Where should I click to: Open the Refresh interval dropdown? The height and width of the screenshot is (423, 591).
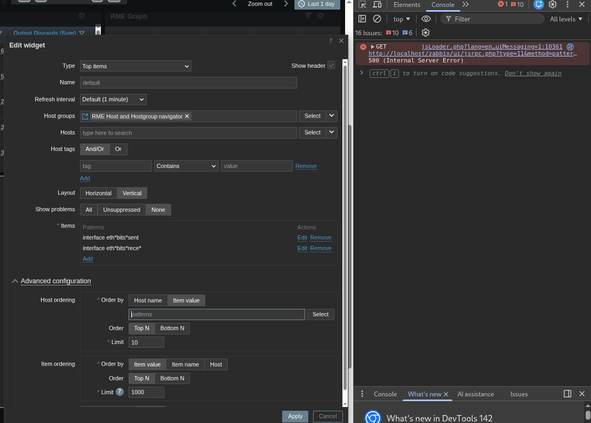[113, 99]
